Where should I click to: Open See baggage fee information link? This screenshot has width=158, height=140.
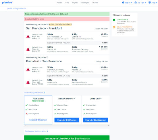(35, 131)
